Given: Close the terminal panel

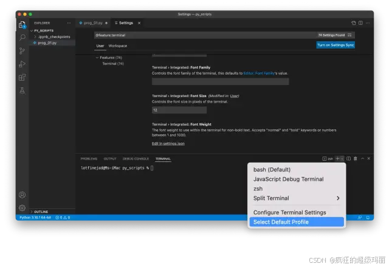Looking at the screenshot, I should point(369,158).
